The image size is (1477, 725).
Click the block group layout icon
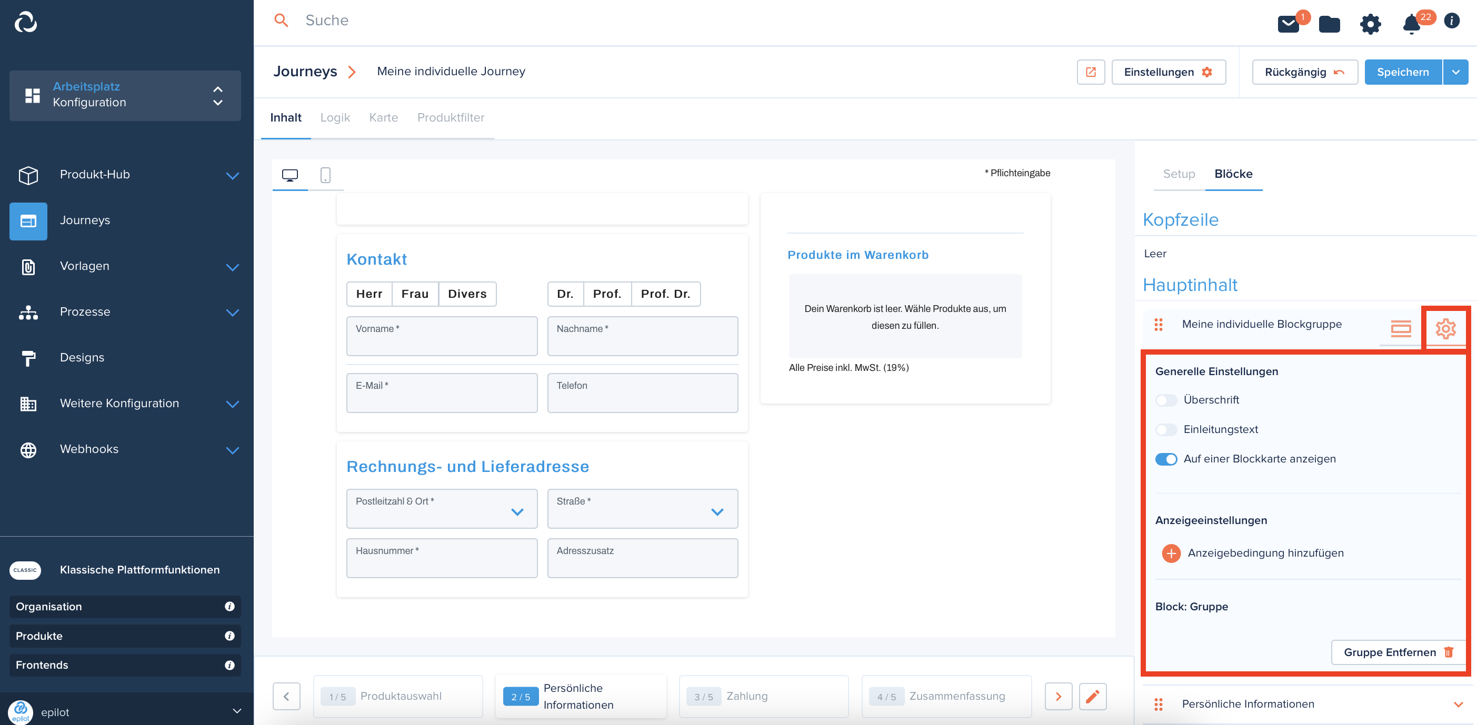(x=1401, y=328)
